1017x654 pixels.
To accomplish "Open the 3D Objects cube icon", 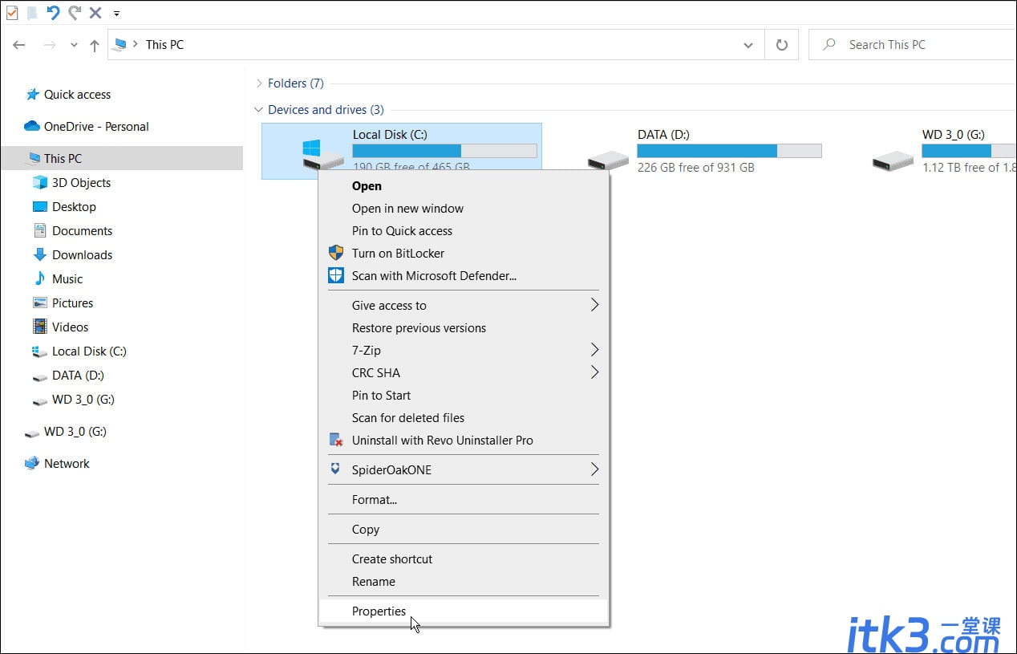I will pyautogui.click(x=40, y=183).
